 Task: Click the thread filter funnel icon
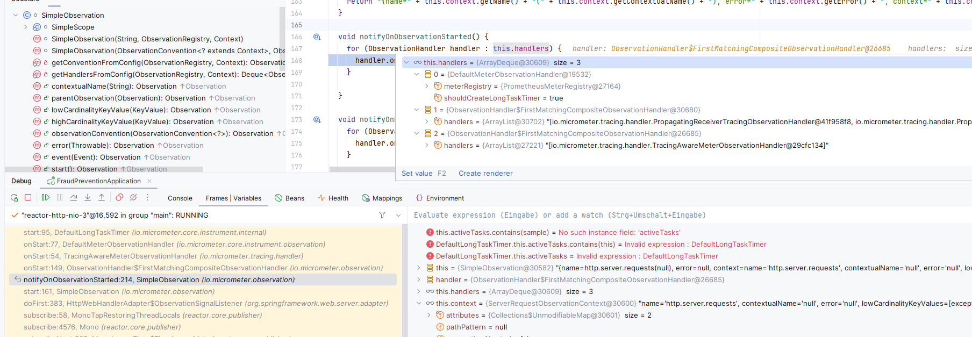click(382, 215)
